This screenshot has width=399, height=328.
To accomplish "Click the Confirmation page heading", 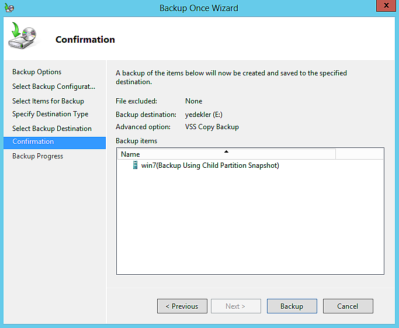I will pyautogui.click(x=85, y=40).
